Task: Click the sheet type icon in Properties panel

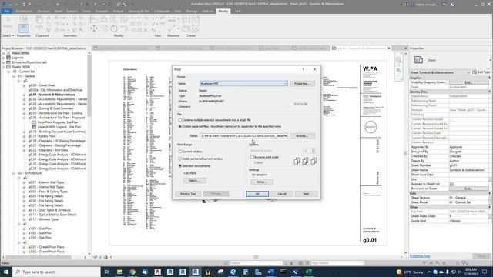Action: coord(418,60)
